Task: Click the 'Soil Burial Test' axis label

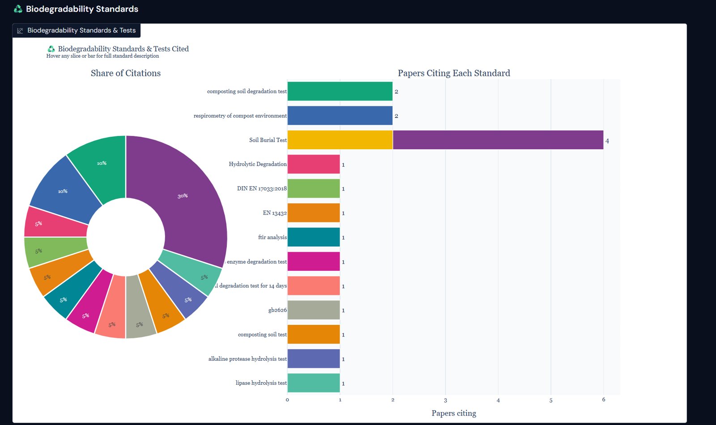Action: pos(268,140)
